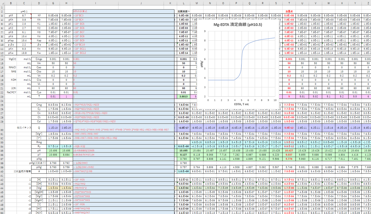Select the pKh label cell

pyautogui.click(x=11, y=19)
